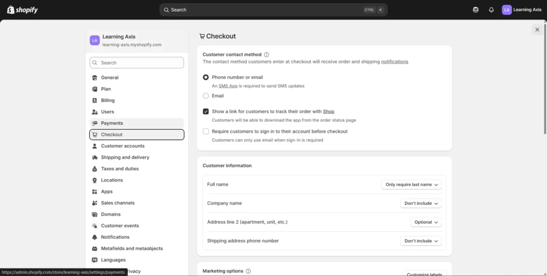Uncheck Show a link to track order
547x276 pixels.
[206, 112]
